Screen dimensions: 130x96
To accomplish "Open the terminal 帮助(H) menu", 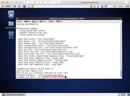I will click(x=59, y=21).
